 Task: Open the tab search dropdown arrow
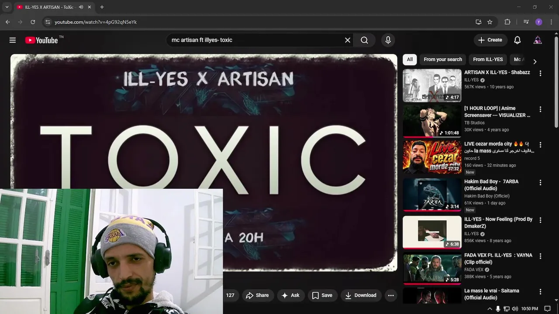click(x=7, y=7)
